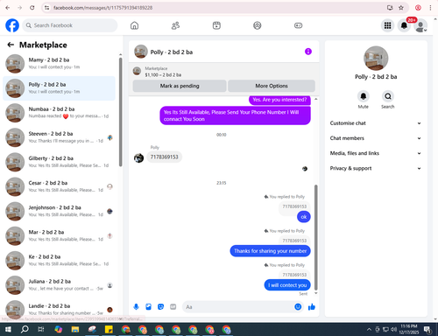
Task: Click large listing photo in right panel
Action: [x=376, y=59]
